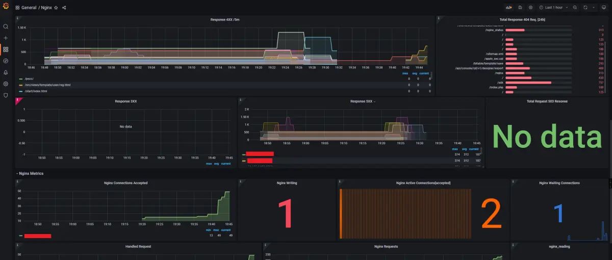
Task: Click the info corner on Response 5XX panel
Action: point(240,99)
